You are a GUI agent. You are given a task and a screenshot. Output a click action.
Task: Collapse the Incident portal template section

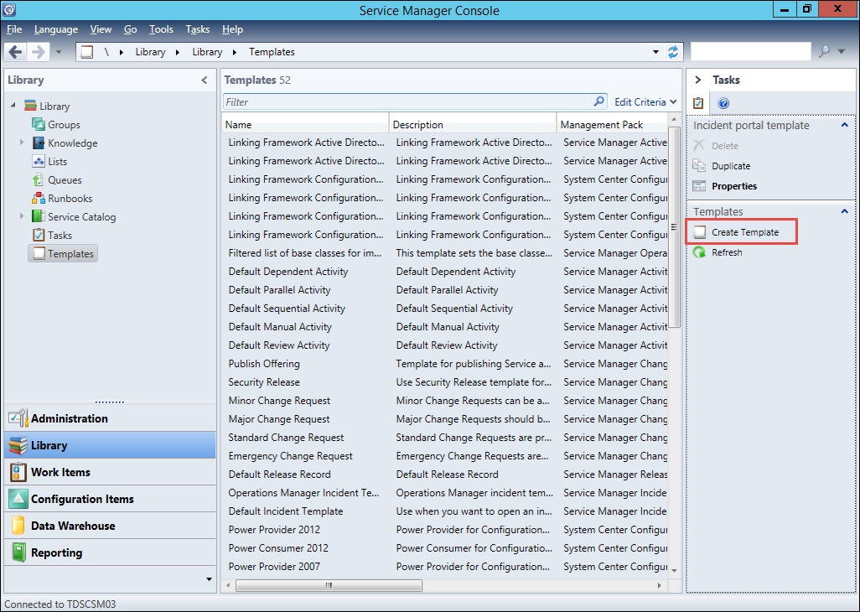845,125
